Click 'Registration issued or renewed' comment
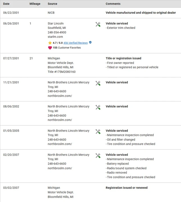181x202 pixels. 126,188
